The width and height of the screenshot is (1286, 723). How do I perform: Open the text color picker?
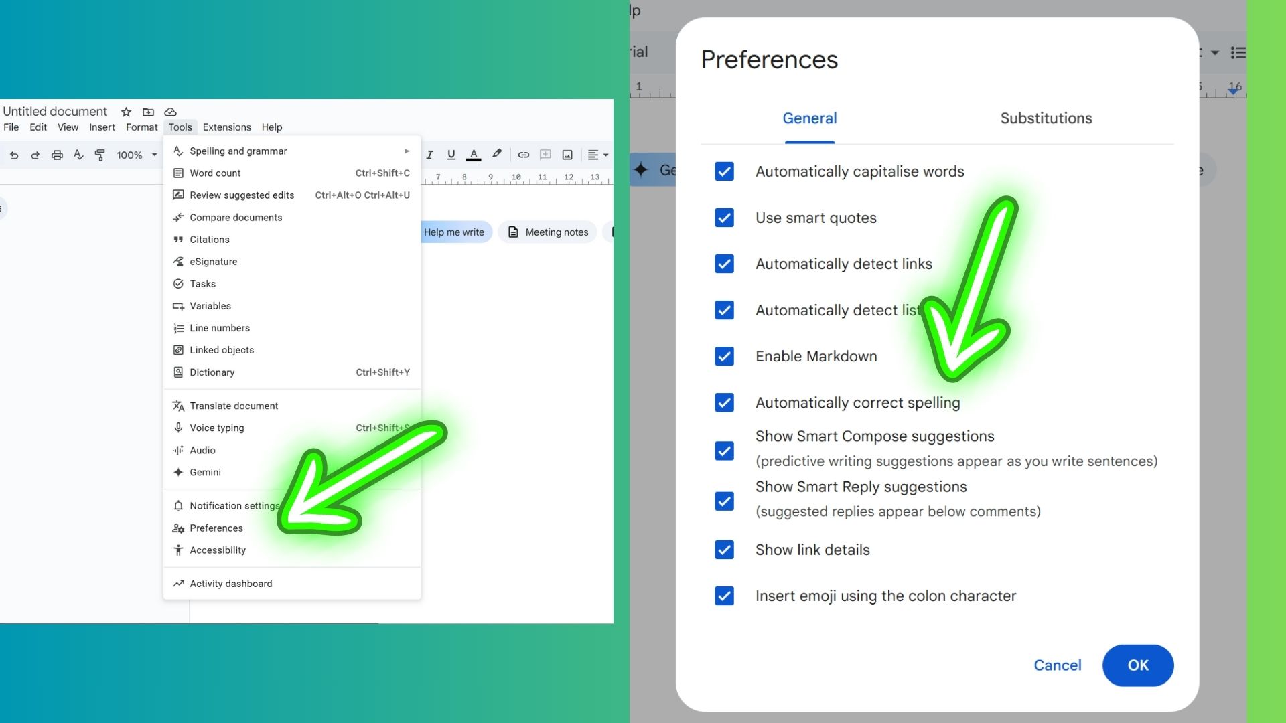[x=474, y=155]
